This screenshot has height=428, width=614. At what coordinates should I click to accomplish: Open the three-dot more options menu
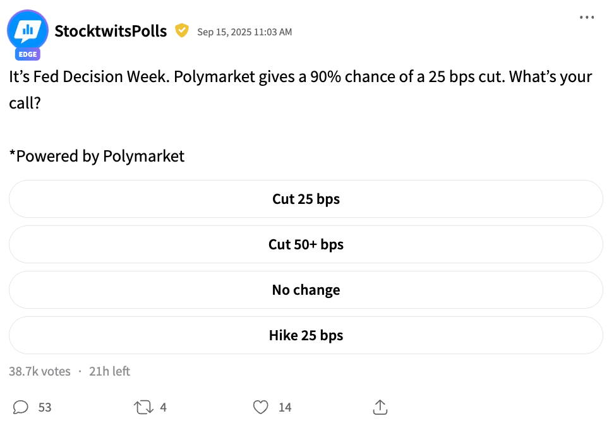(587, 17)
